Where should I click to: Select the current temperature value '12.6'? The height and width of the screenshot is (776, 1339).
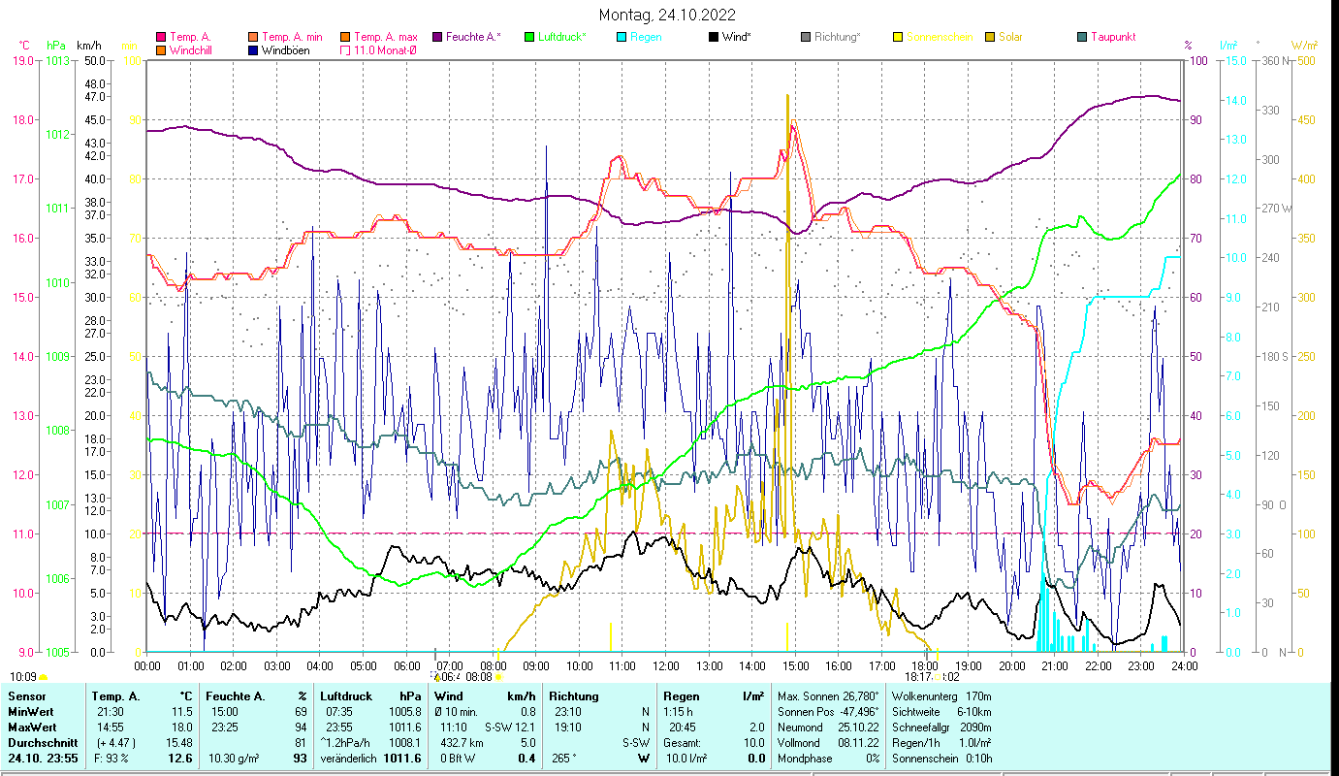point(180,759)
